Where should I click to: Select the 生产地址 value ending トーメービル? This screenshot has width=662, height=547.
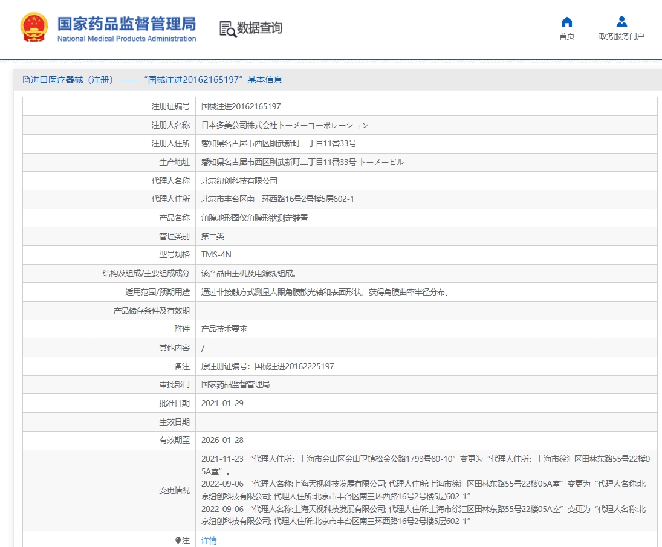click(303, 162)
